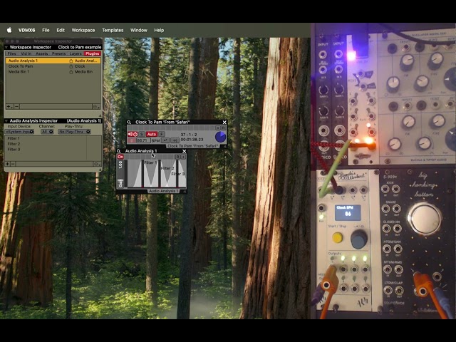The height and width of the screenshot is (342, 456).
Task: Click the clock time readout 00:01:38.23
Action: pyautogui.click(x=192, y=140)
